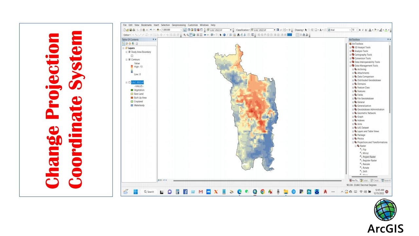Screen dimensions: 419x236
Task: Open the Mirror raster tool
Action: coord(365,153)
